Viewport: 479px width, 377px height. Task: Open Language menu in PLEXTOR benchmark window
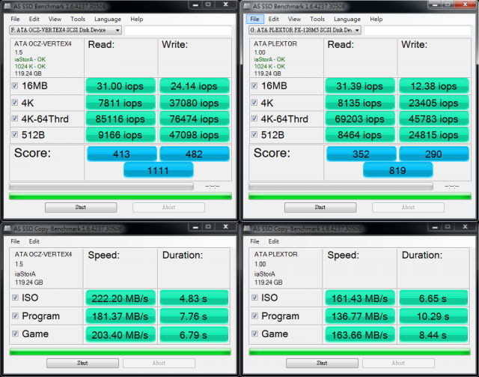click(x=347, y=19)
